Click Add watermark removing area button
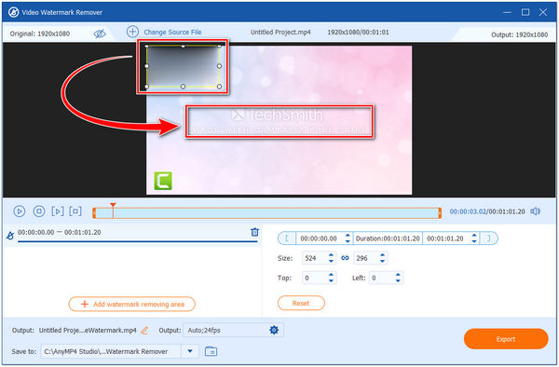 tap(132, 305)
